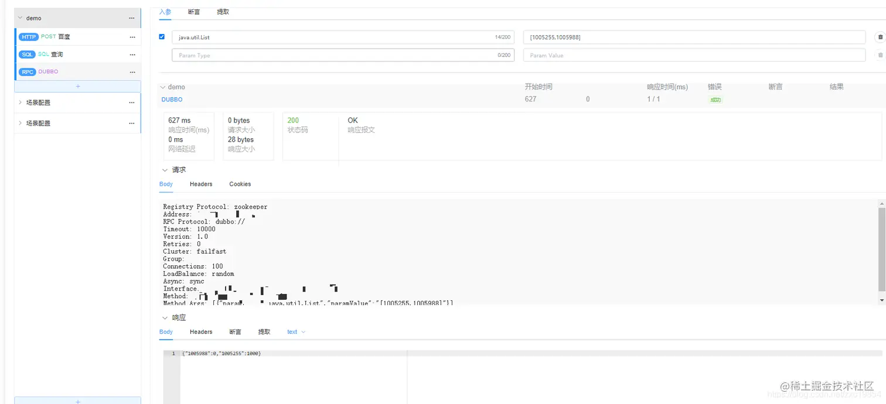
Task: Click the 成功 status tag
Action: pyautogui.click(x=715, y=100)
